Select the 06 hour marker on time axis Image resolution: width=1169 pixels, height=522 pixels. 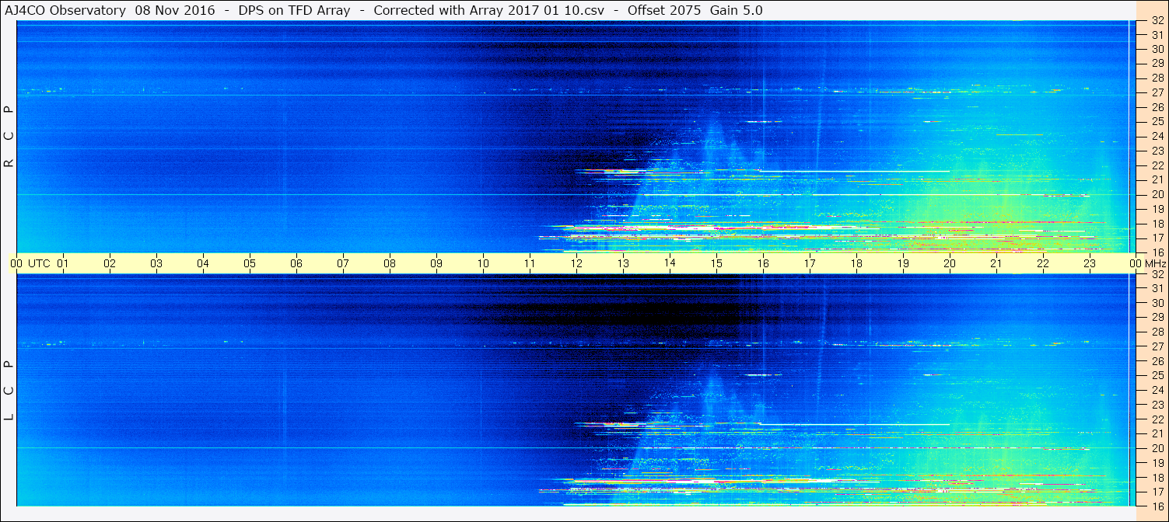[x=296, y=263]
